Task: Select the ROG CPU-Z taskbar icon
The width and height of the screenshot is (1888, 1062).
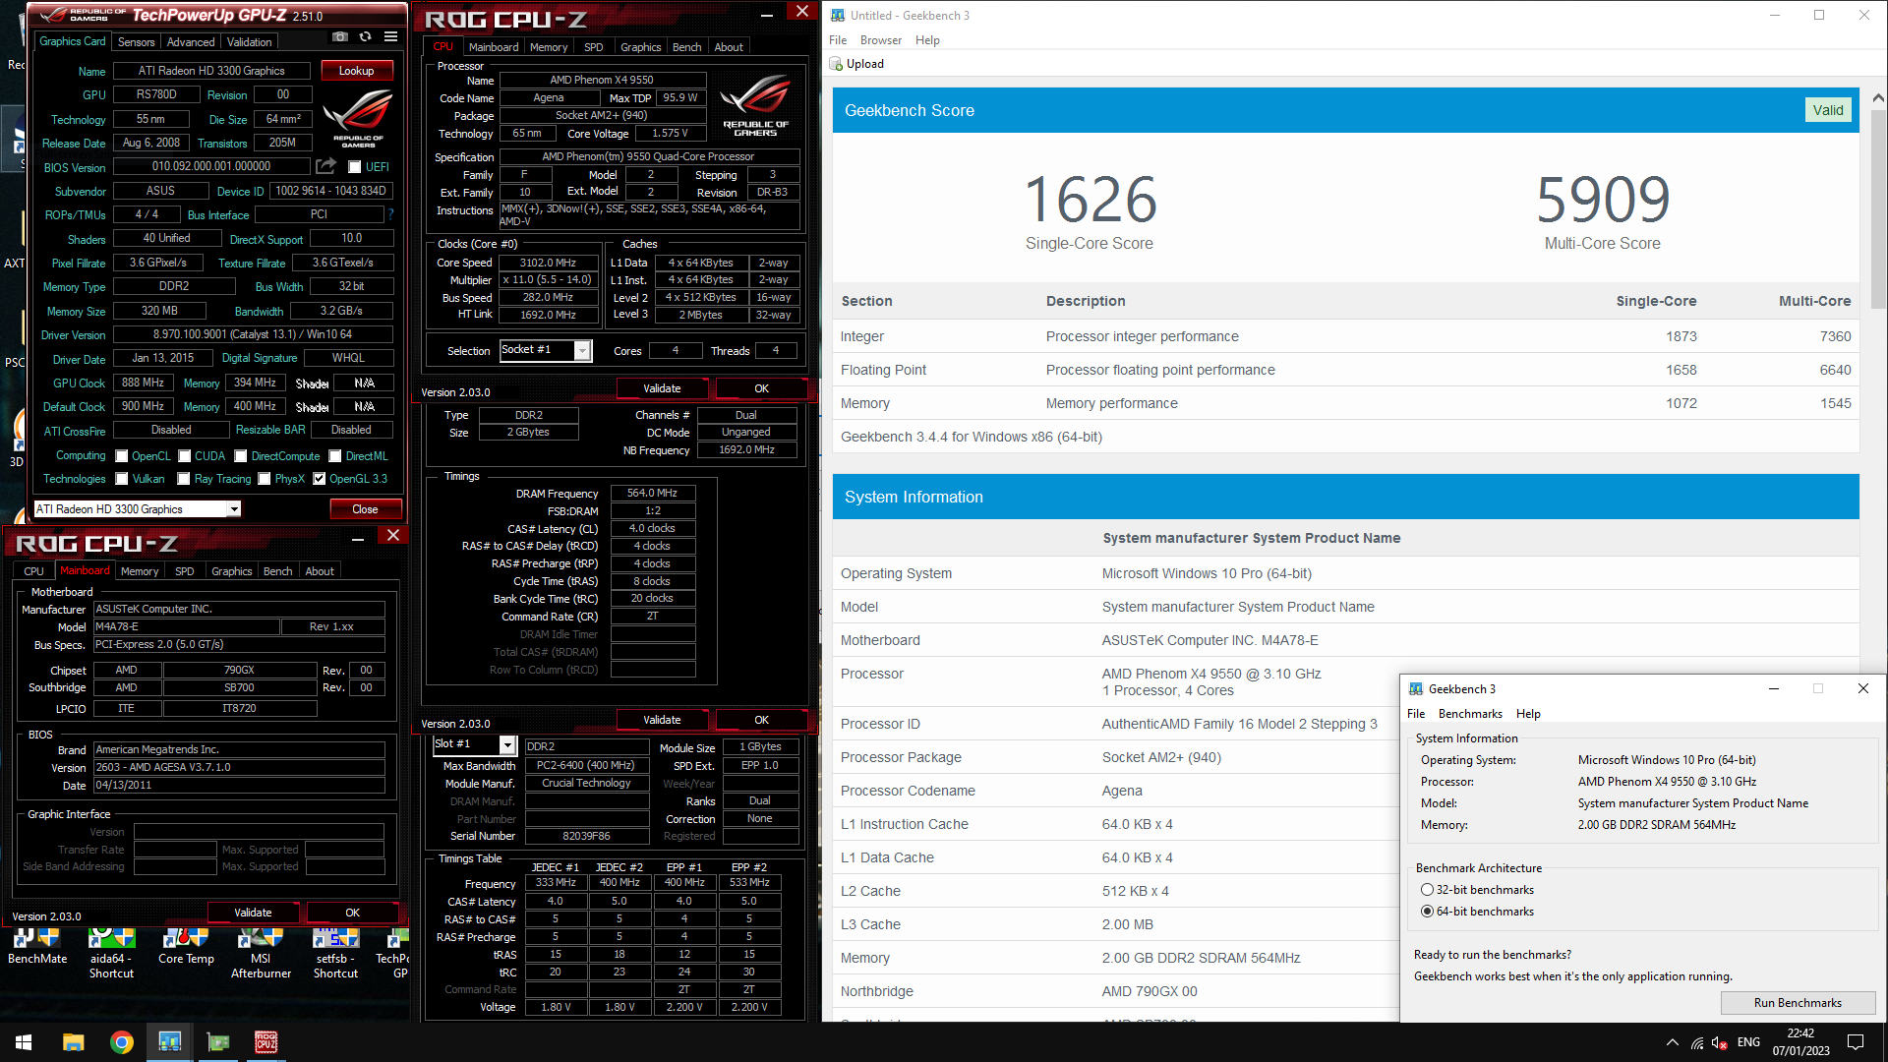Action: point(265,1042)
